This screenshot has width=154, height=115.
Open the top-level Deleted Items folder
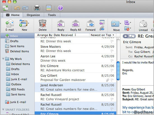pyautogui.click(x=17, y=51)
